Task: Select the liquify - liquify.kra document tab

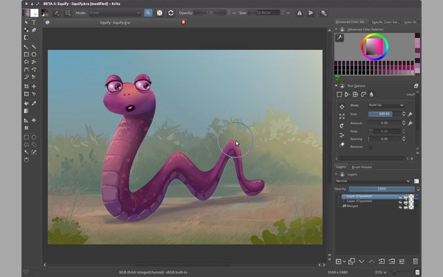Action: click(115, 22)
